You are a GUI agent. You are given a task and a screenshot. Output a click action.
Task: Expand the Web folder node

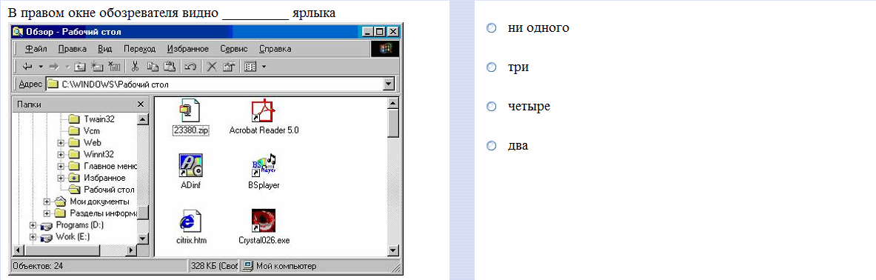point(61,142)
